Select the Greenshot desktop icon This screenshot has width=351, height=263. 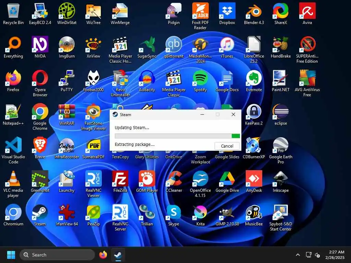point(40,181)
